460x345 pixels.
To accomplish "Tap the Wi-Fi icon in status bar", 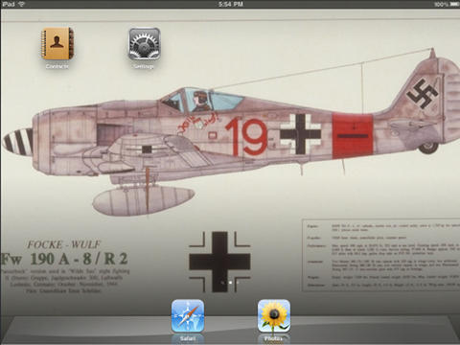I will 21,4.
